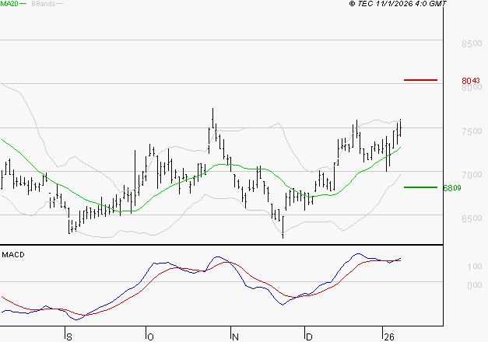Click the 6500 price axis label

pos(472,219)
